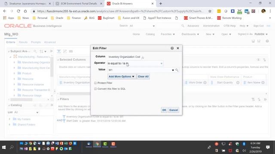Expand the Value M1 dropdown arrow
Viewport: 275px width, 154px height.
[x=173, y=70]
